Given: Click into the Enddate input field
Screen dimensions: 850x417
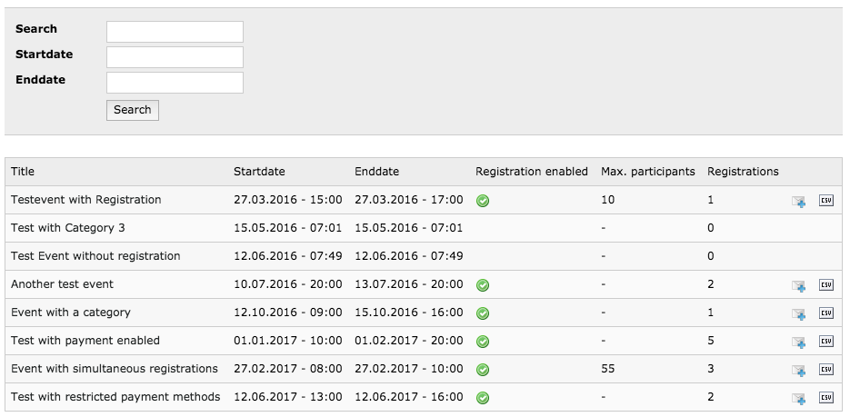Looking at the screenshot, I should click(x=175, y=83).
